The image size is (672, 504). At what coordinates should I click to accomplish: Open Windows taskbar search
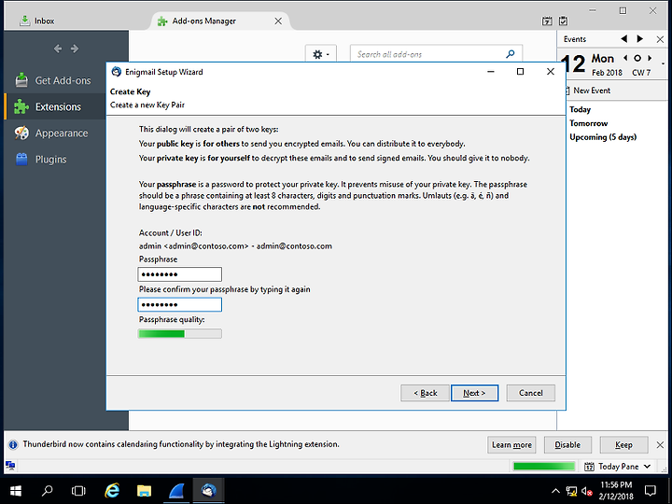tap(48, 491)
